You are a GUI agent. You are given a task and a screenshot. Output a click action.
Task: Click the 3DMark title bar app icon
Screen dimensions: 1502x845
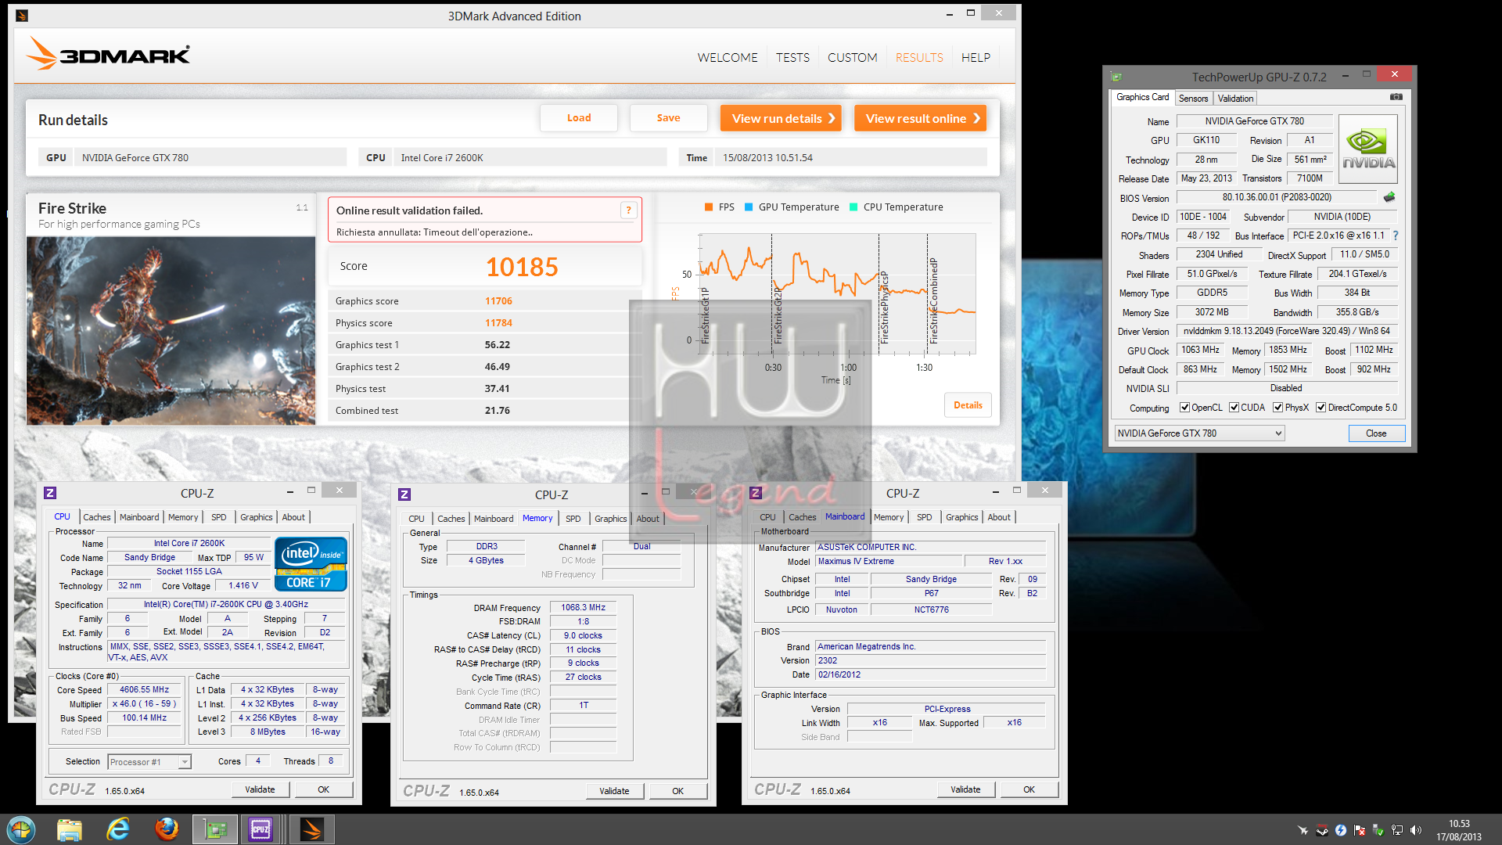pos(22,16)
